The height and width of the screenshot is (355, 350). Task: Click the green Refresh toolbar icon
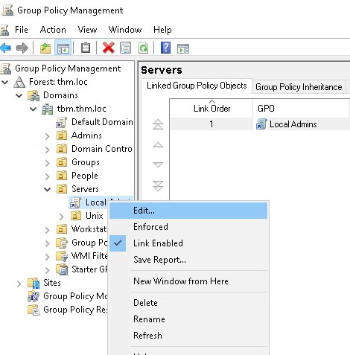[143, 48]
